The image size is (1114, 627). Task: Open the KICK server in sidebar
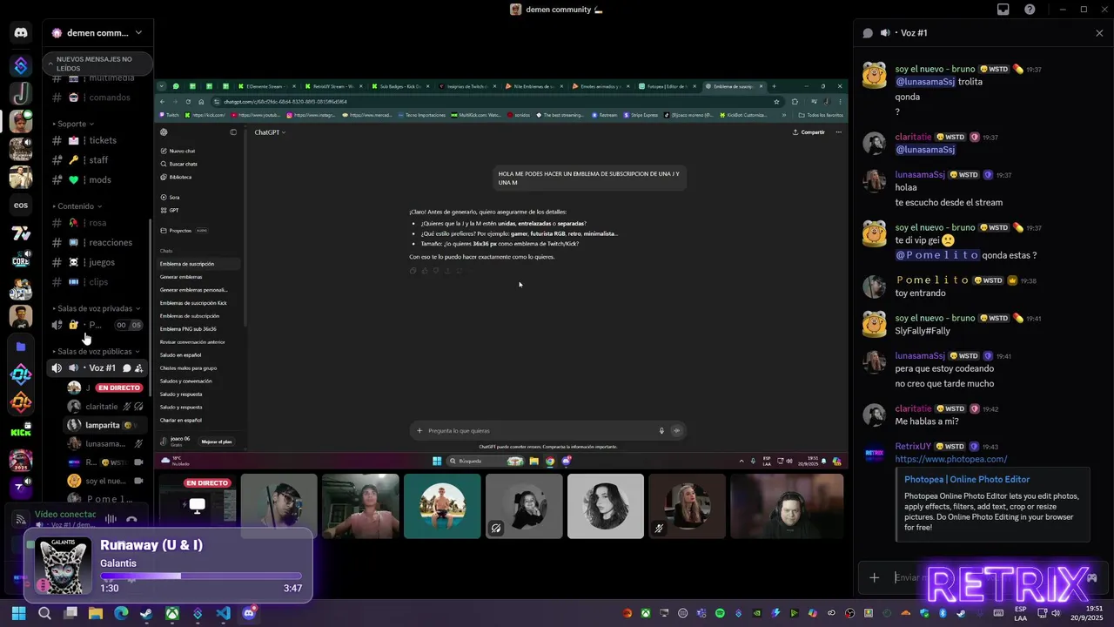pos(21,431)
